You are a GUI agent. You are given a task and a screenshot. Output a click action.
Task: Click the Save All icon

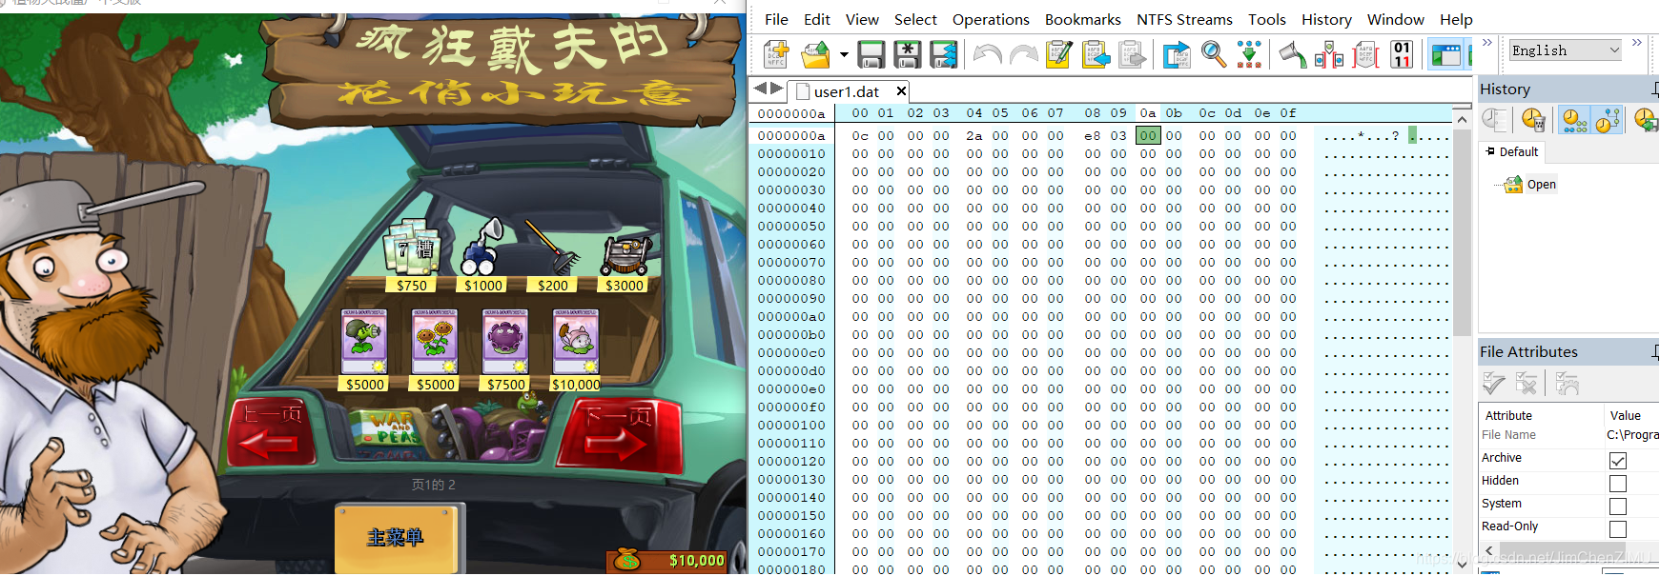944,54
